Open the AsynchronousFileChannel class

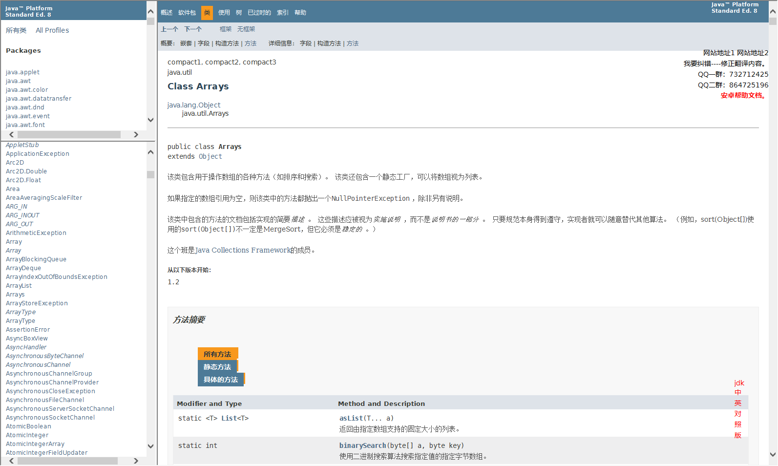tap(45, 400)
